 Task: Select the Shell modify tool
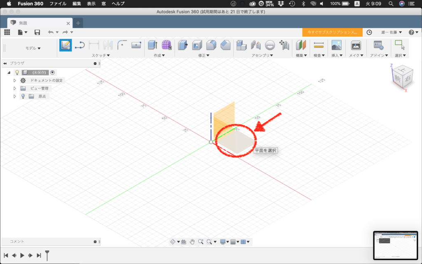pos(197,45)
